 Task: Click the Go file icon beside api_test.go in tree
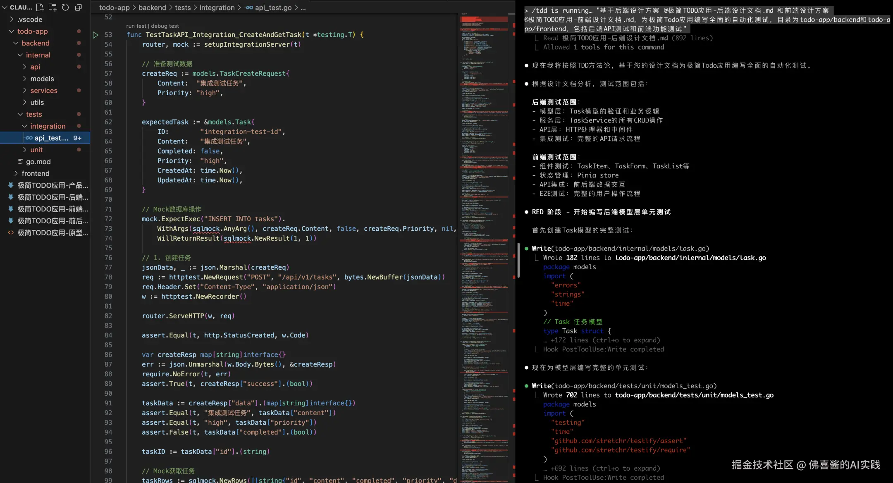(29, 138)
